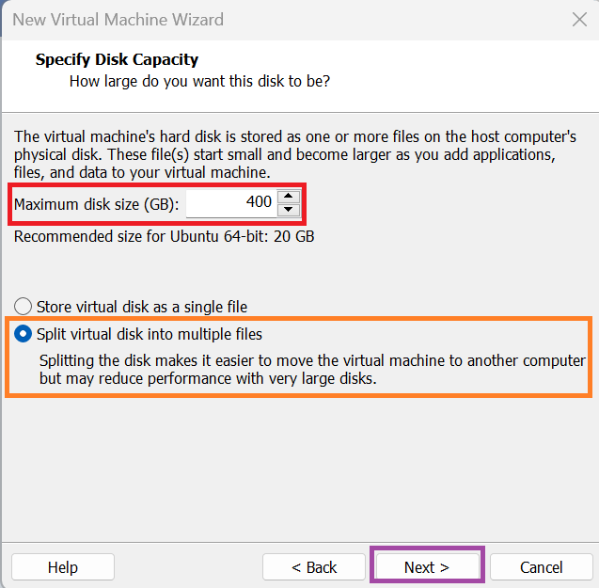Focus the maximum disk size field showing 400
The height and width of the screenshot is (588, 599).
231,203
